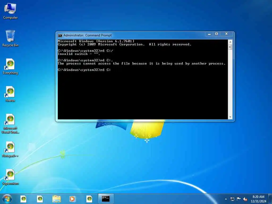Click the muted volume speaker tray icon

pos(245,199)
